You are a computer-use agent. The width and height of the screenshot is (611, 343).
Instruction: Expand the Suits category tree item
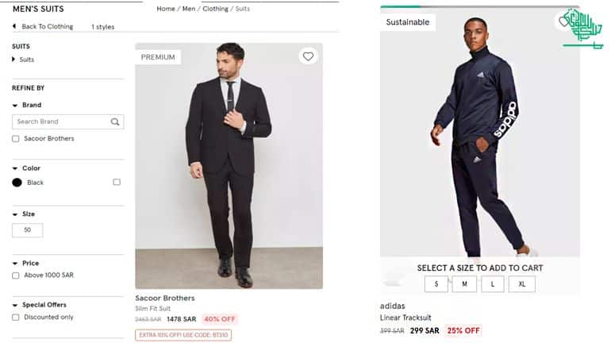14,60
